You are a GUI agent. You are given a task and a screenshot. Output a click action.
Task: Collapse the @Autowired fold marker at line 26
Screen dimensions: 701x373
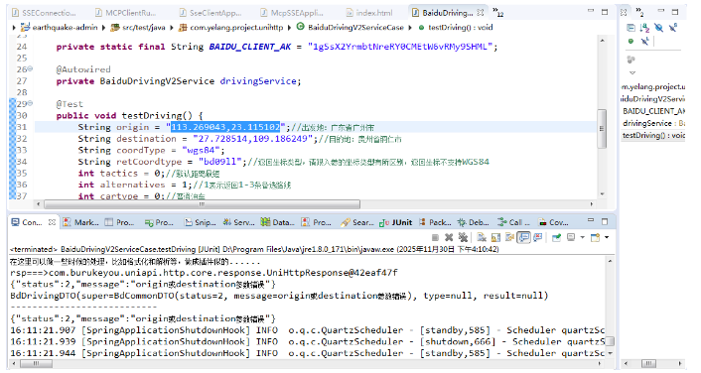[x=31, y=68]
